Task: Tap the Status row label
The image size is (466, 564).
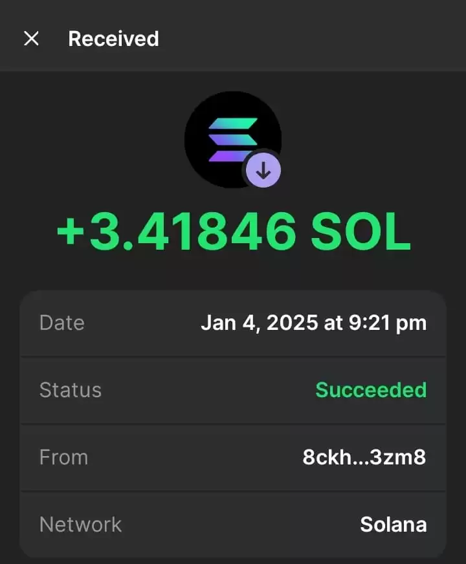Action: point(70,390)
